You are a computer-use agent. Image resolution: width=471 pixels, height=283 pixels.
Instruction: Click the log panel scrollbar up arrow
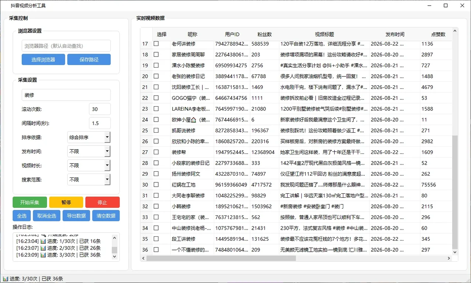click(114, 238)
